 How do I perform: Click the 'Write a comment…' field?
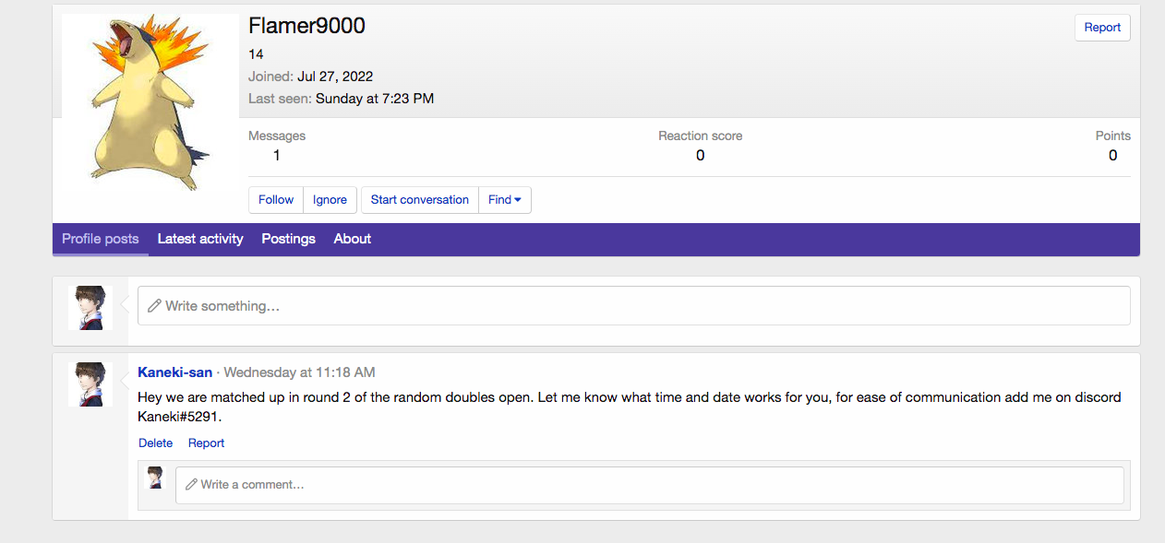coord(650,485)
